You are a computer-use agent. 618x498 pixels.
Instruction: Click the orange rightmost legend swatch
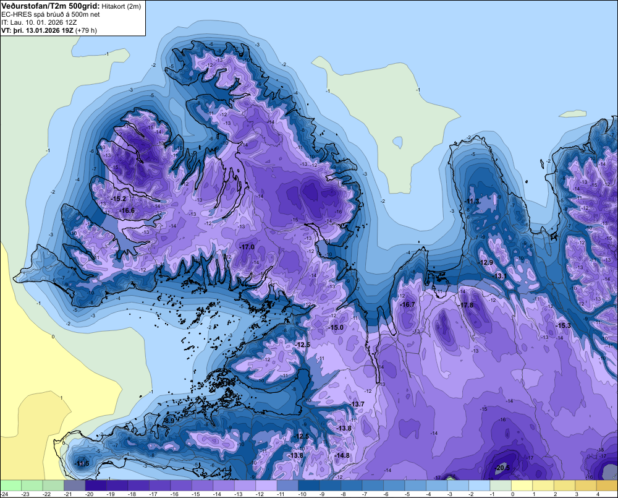(607, 485)
